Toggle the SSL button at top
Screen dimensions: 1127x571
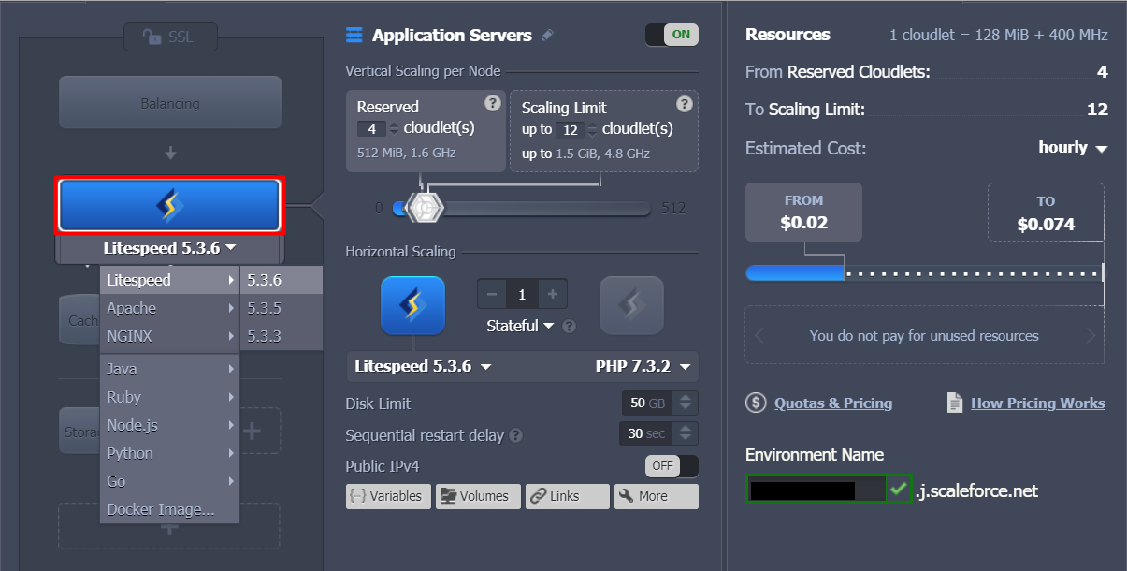point(170,37)
